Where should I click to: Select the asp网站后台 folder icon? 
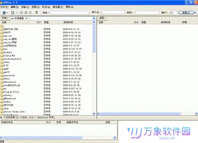coord(2,46)
